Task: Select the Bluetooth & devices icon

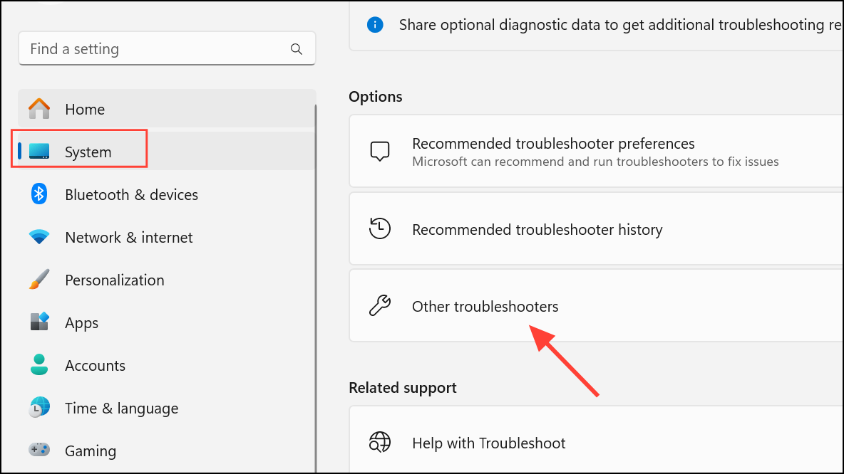Action: (39, 194)
